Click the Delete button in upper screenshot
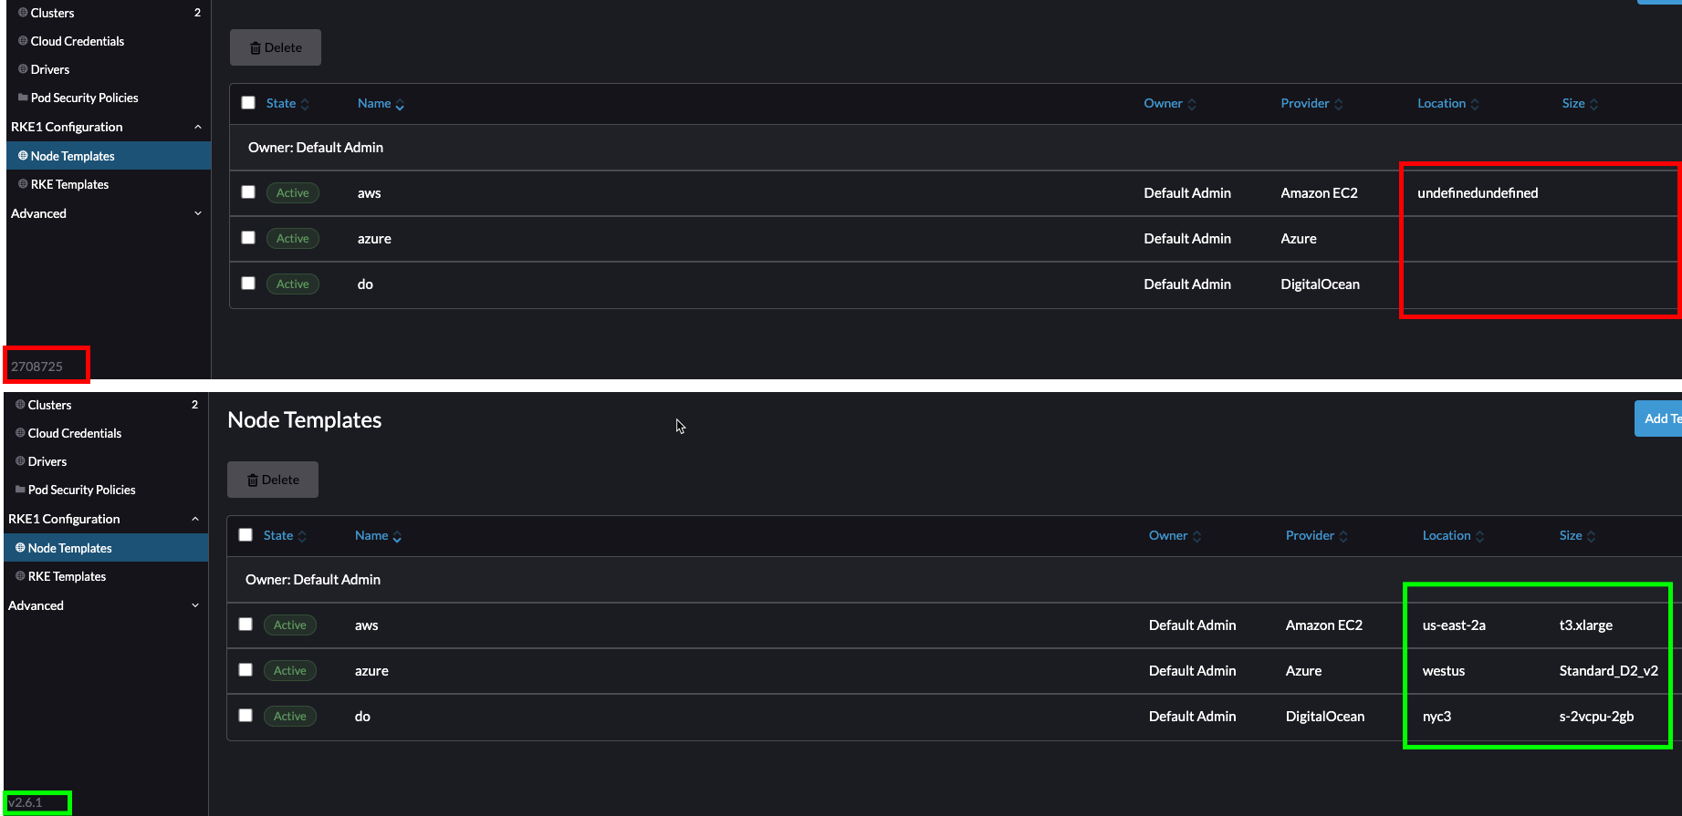The width and height of the screenshot is (1682, 816). pyautogui.click(x=276, y=47)
